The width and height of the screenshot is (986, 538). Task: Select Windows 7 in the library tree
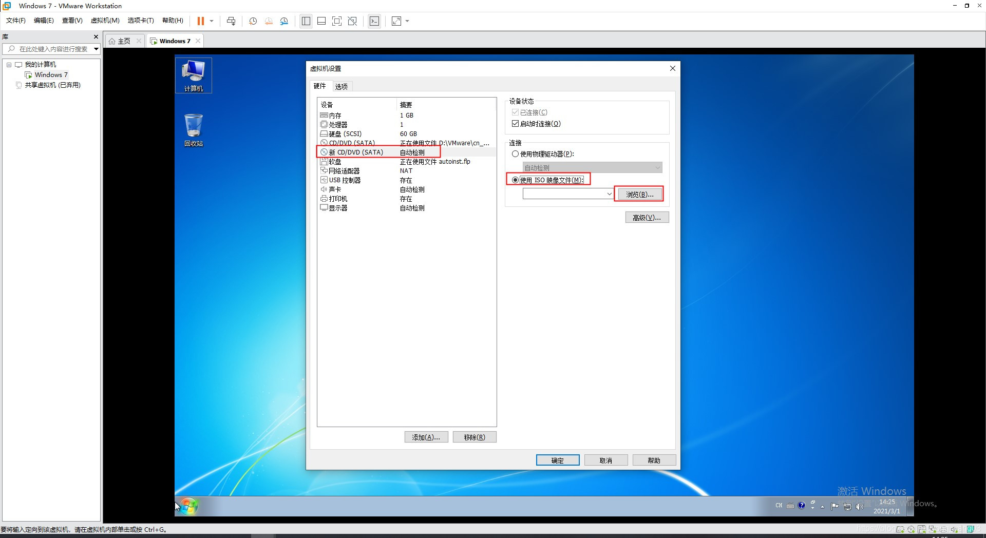51,75
